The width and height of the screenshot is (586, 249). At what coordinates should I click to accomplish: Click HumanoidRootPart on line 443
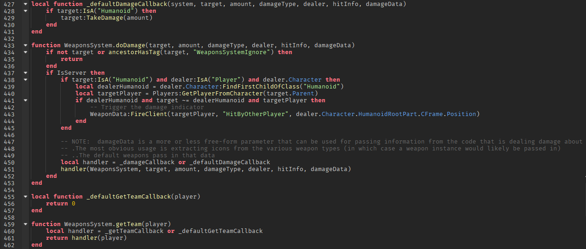(387, 114)
